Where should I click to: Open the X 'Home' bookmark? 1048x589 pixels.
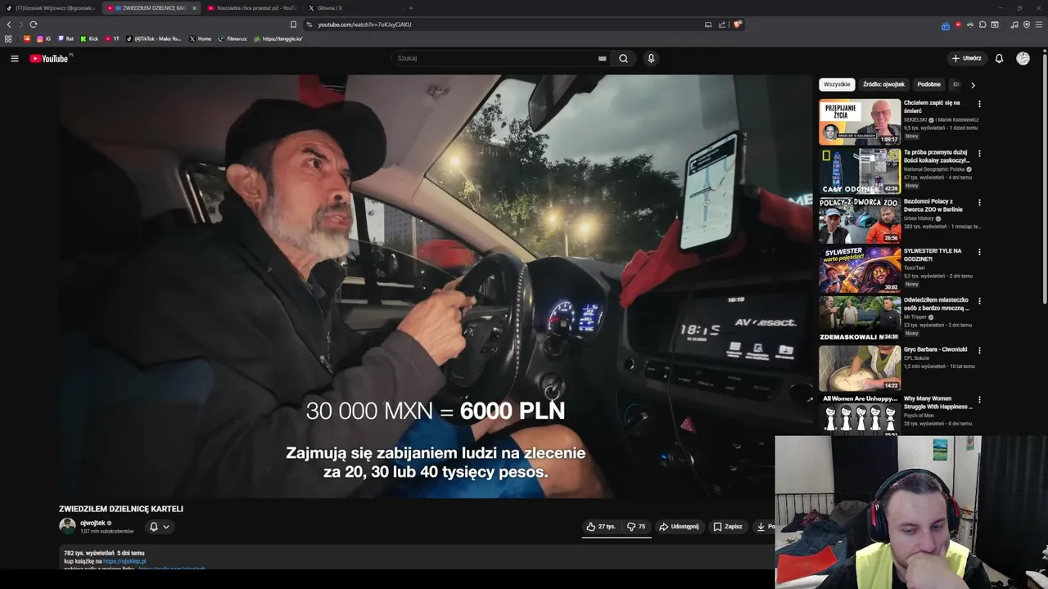coord(200,38)
